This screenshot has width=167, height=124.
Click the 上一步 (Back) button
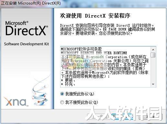tap(98, 117)
